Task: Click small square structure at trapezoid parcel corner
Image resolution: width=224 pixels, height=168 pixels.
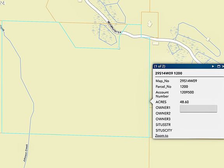Action: [119, 48]
